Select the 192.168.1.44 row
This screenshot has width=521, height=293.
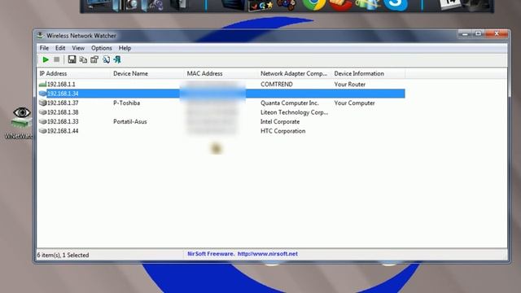click(221, 131)
